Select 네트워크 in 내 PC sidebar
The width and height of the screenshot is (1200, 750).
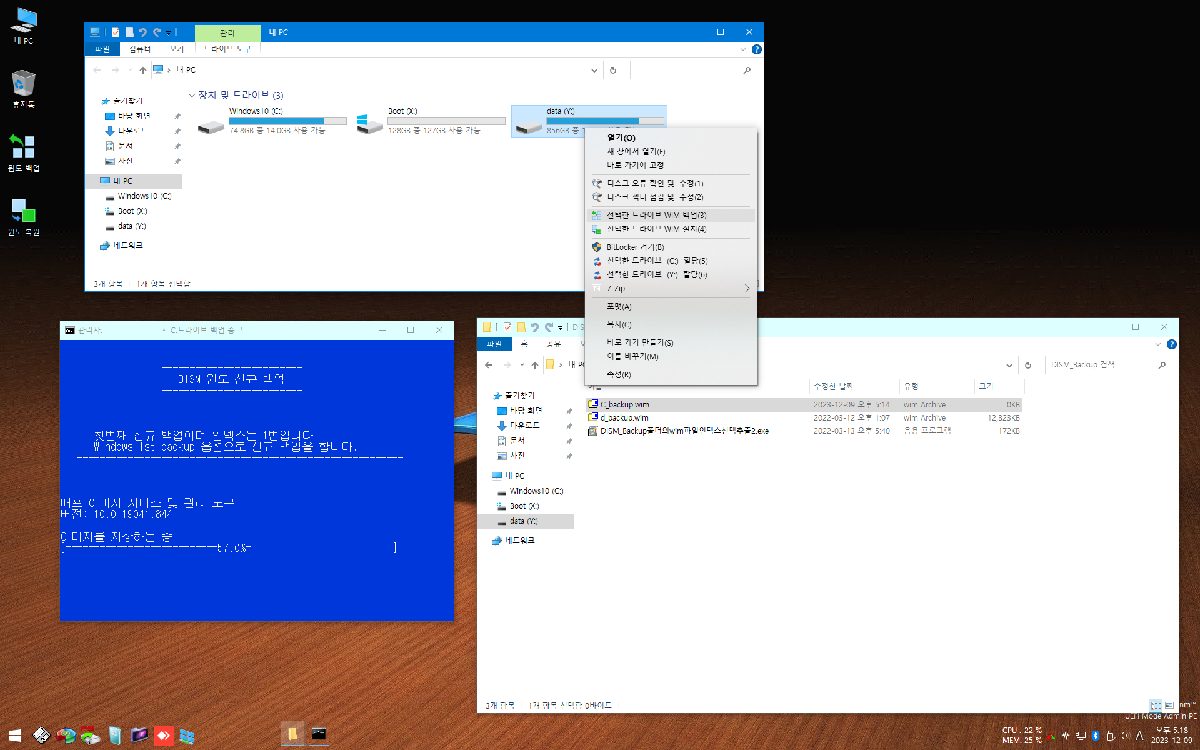pos(128,246)
